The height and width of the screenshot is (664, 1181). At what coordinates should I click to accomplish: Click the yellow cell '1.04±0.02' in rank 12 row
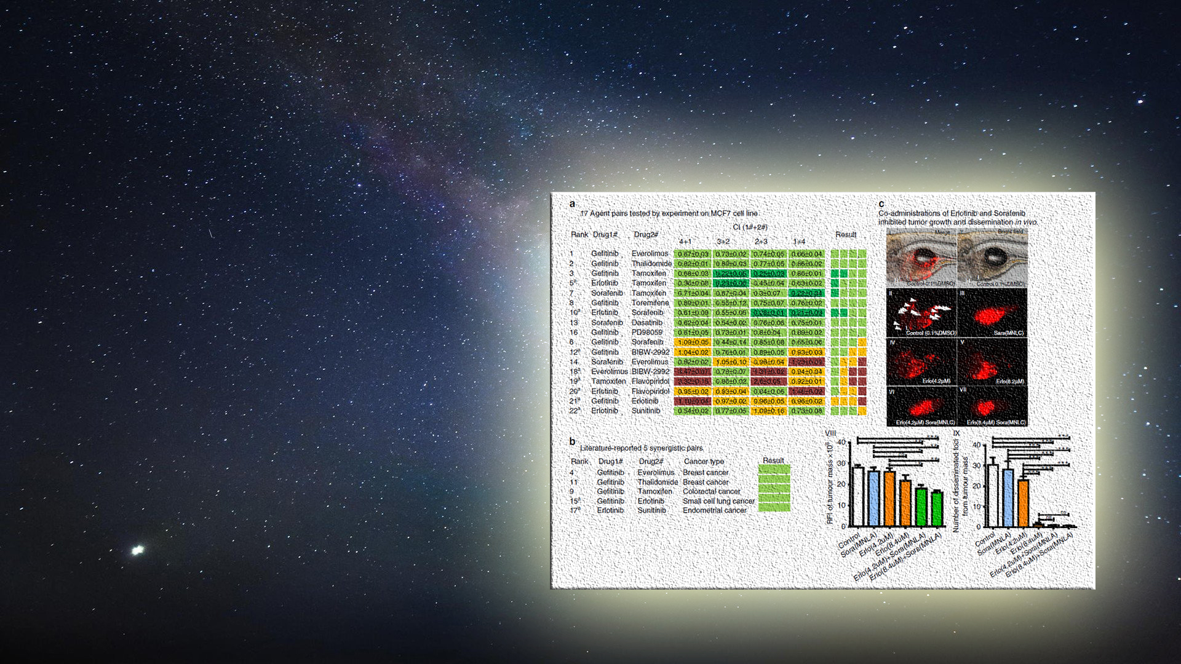pyautogui.click(x=693, y=352)
